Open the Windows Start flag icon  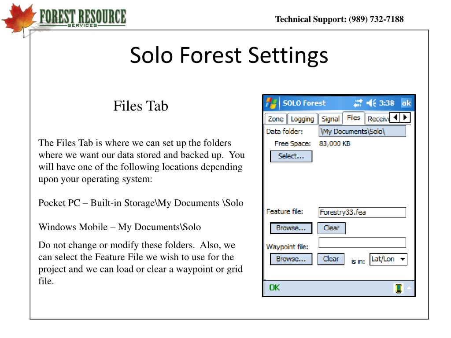click(271, 103)
